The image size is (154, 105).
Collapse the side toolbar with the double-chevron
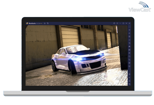click(x=129, y=23)
